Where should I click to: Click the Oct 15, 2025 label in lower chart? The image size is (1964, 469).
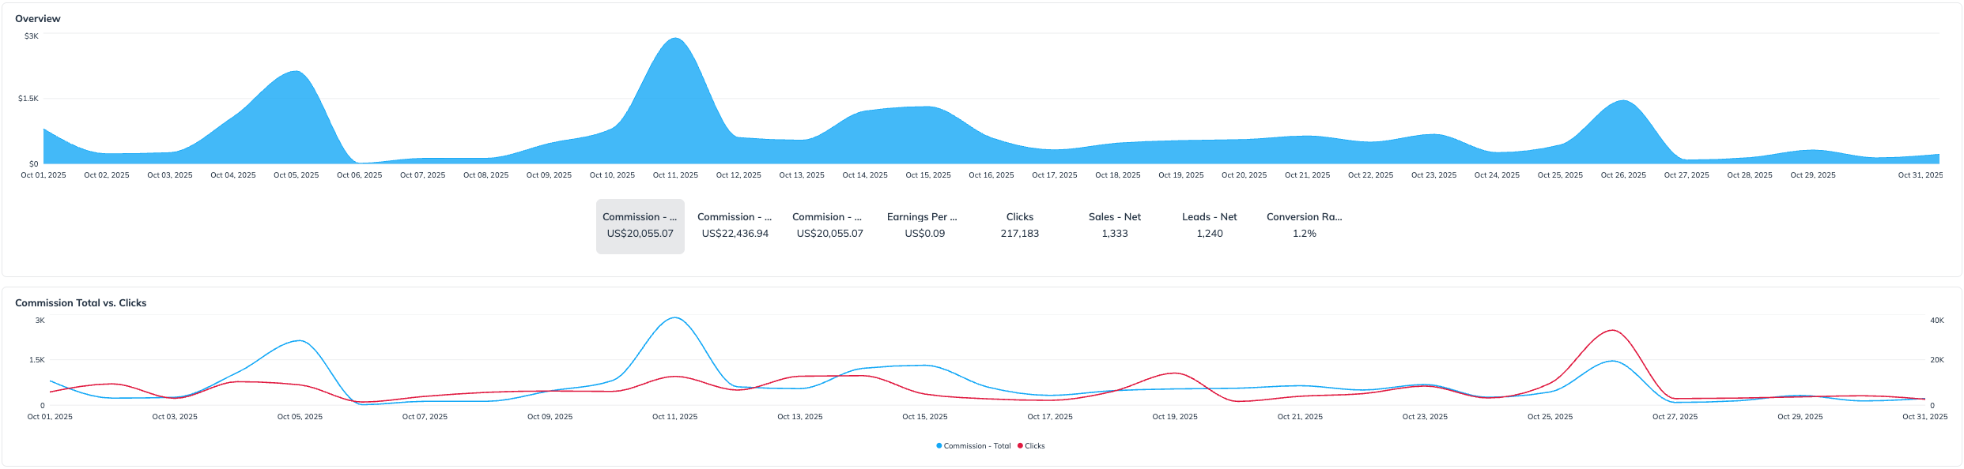click(925, 417)
